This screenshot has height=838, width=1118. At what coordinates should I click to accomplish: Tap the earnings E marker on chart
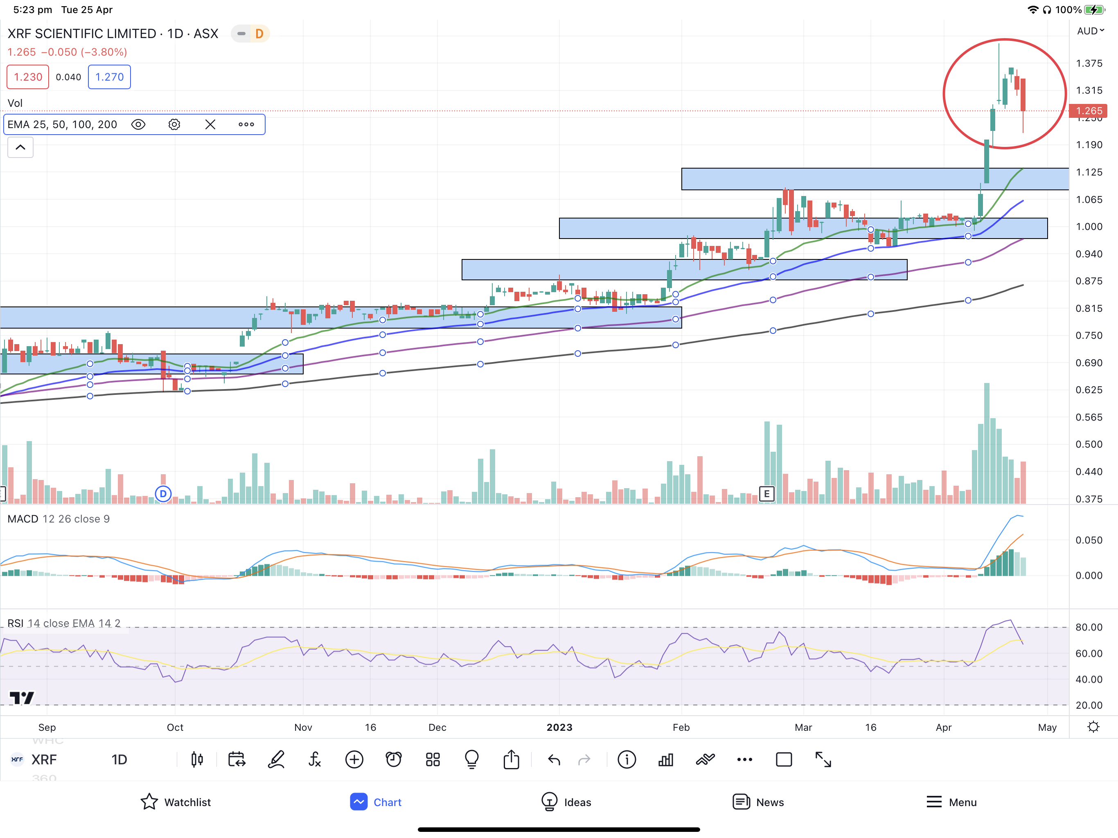767,494
